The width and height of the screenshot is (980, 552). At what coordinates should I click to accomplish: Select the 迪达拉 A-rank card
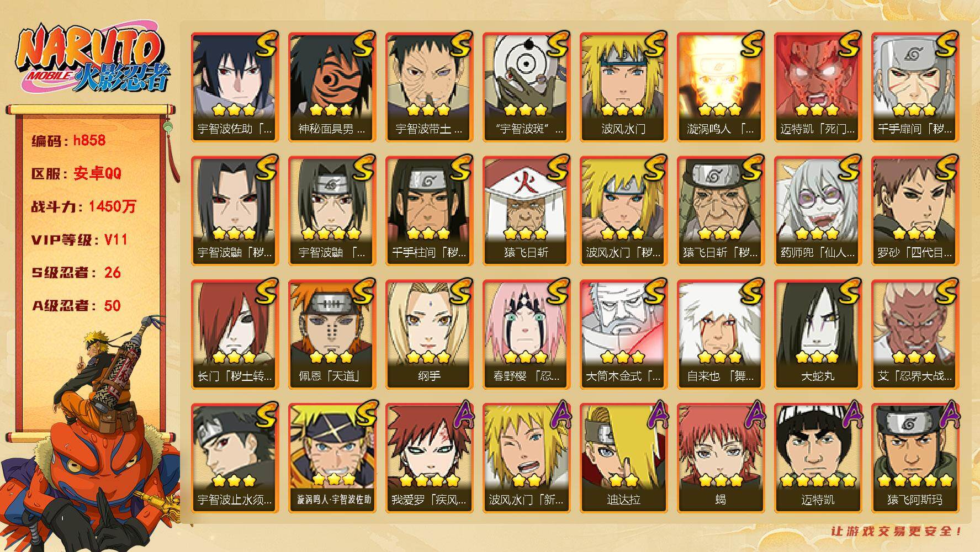tap(623, 458)
